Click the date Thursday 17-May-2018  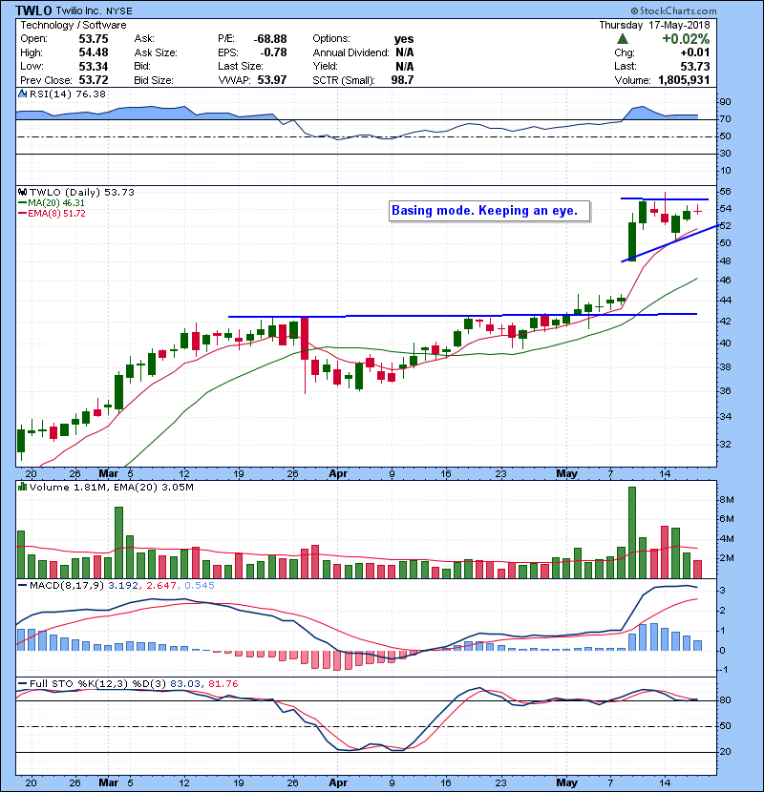[x=654, y=25]
